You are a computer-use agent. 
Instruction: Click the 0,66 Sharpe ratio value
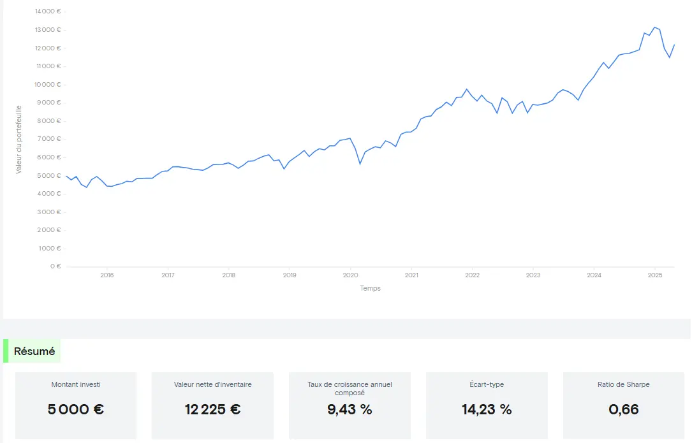click(x=624, y=409)
